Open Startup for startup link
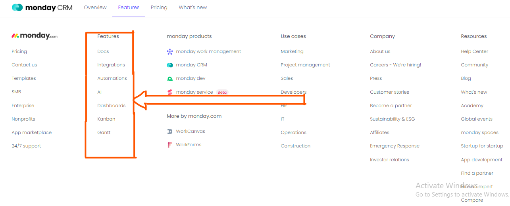The width and height of the screenshot is (510, 206). point(482,146)
